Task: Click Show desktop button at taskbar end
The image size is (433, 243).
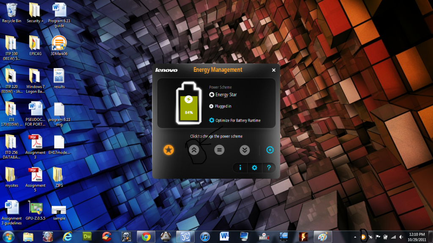Action: coord(430,237)
